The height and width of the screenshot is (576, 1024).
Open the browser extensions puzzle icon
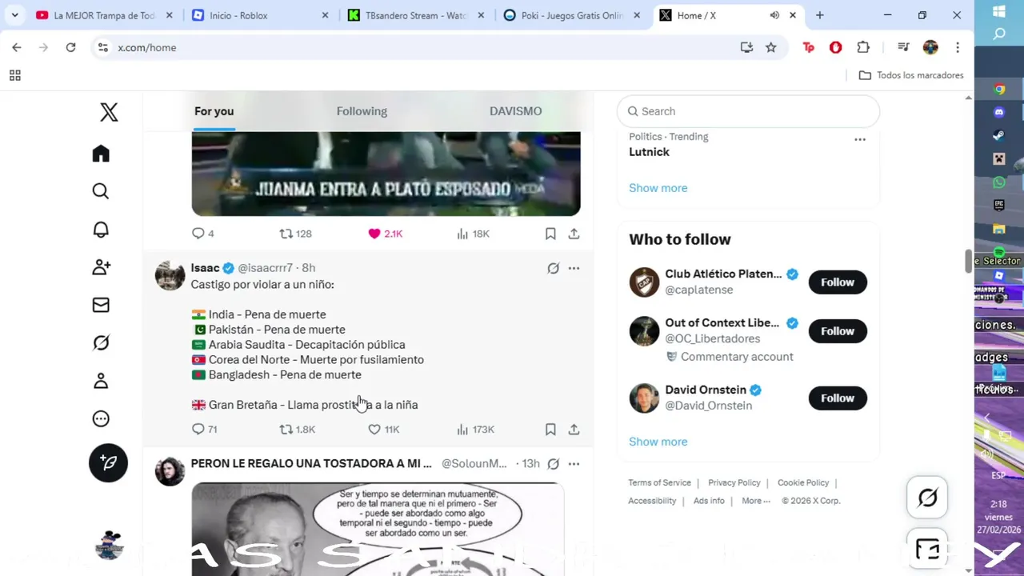pos(863,47)
